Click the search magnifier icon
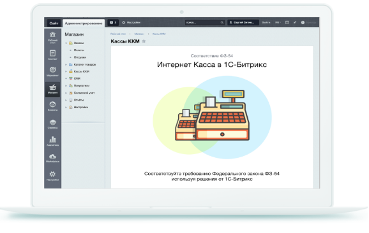 click(222, 22)
